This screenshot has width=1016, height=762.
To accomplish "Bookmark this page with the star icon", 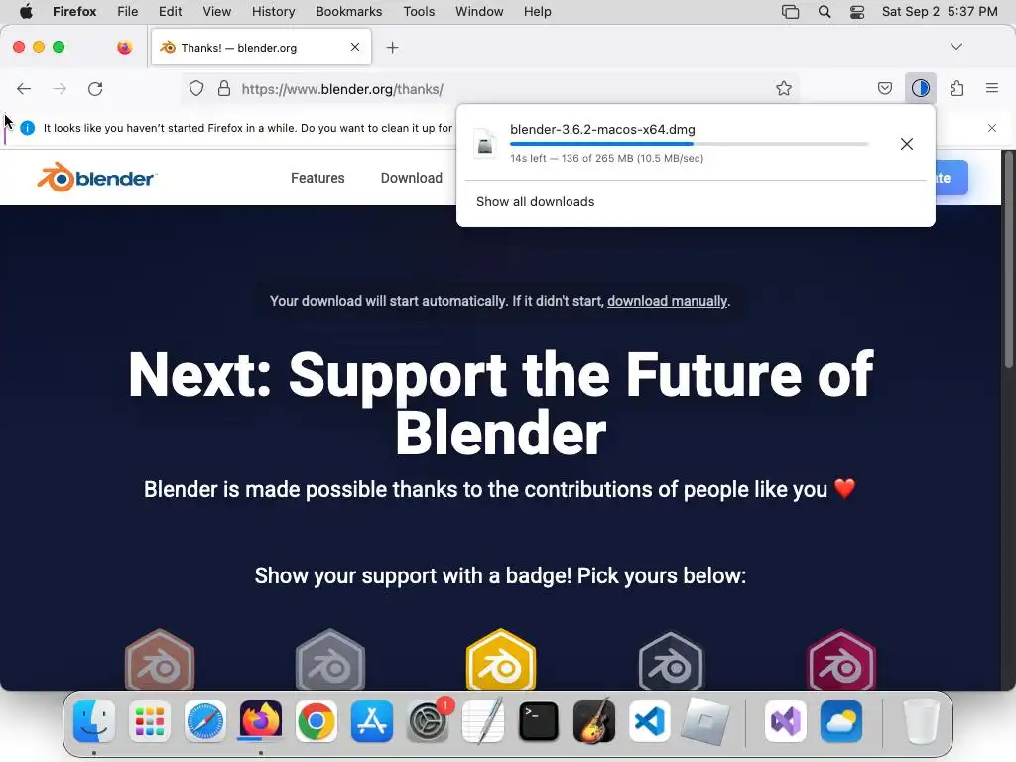I will [x=784, y=88].
